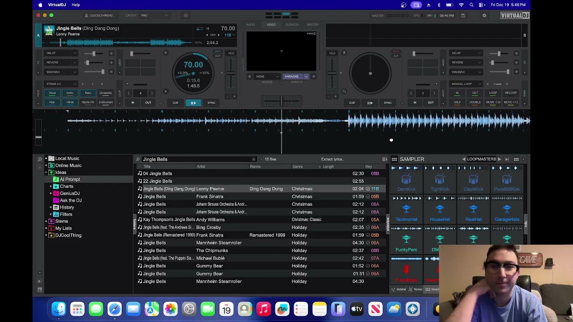Eject the track from deck A
573x322 pixels.
(166, 53)
